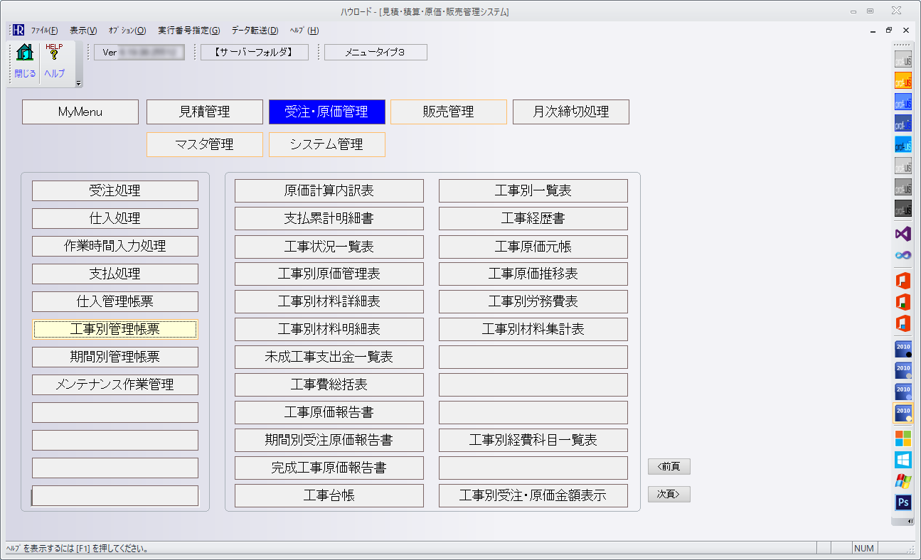Select the Visual Studio theme icon

click(x=903, y=234)
